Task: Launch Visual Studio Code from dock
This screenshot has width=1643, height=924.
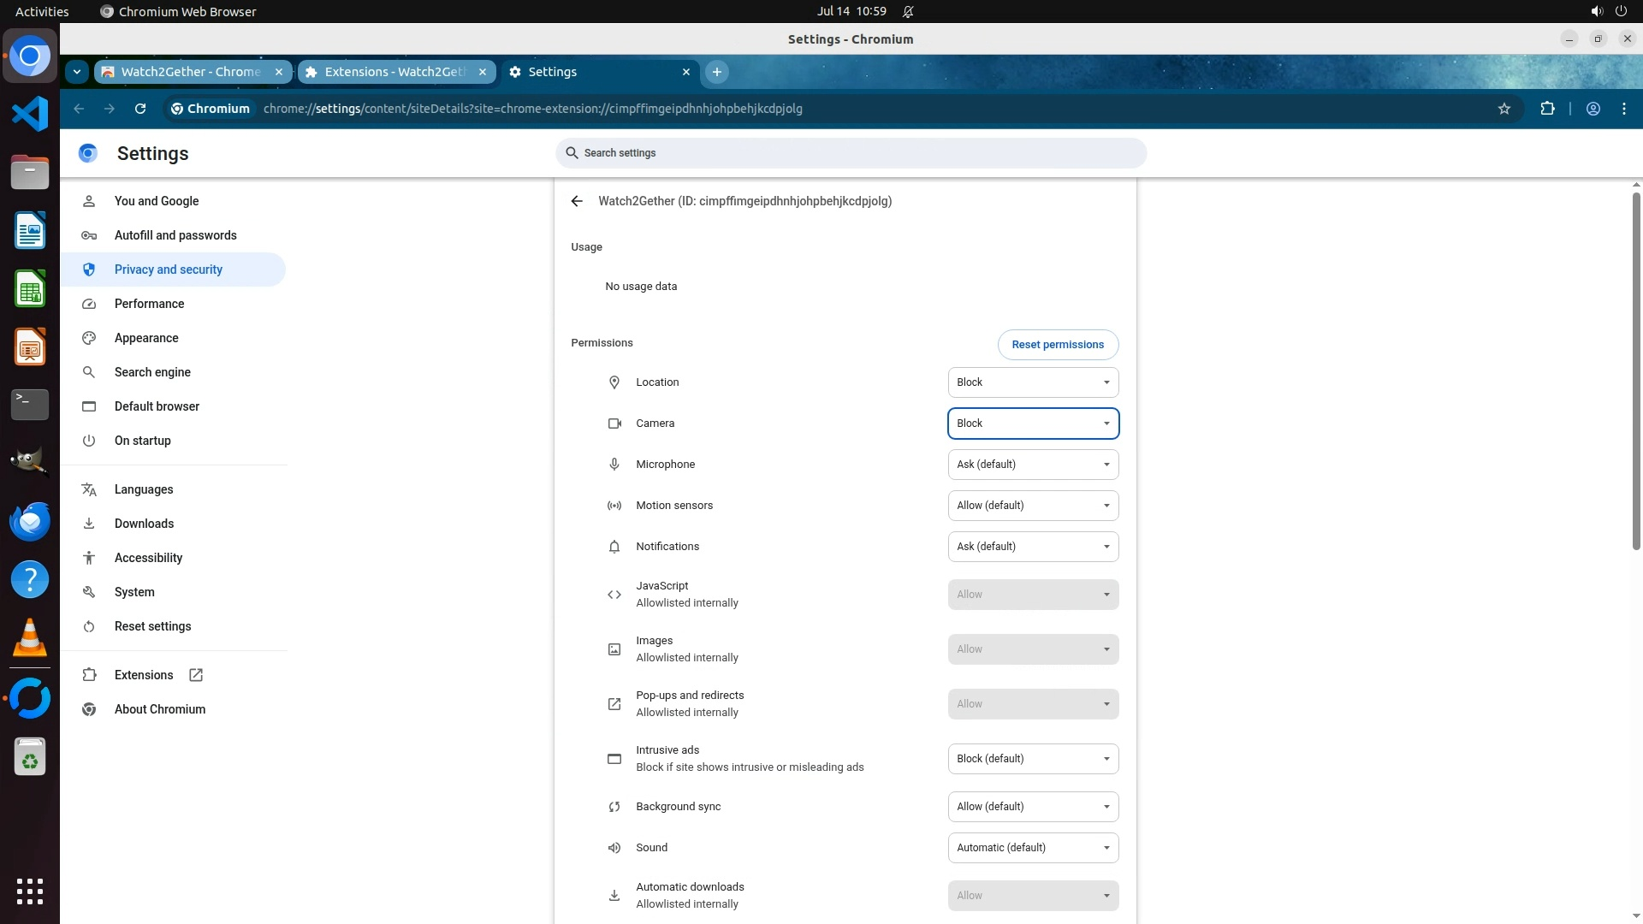Action: coord(30,114)
